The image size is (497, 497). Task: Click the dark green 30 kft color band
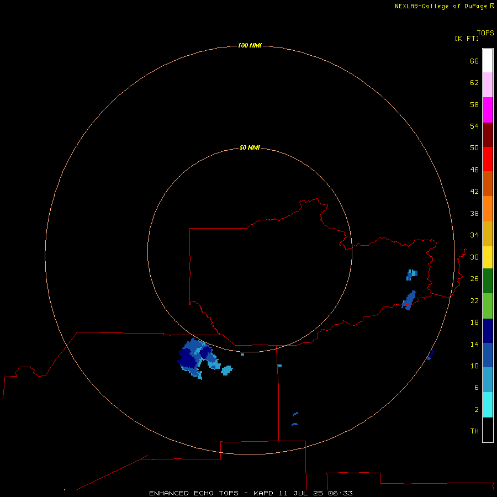tap(488, 281)
